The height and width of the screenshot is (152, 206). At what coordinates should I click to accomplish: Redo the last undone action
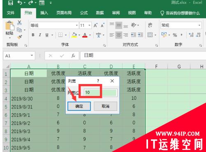click(x=31, y=2)
